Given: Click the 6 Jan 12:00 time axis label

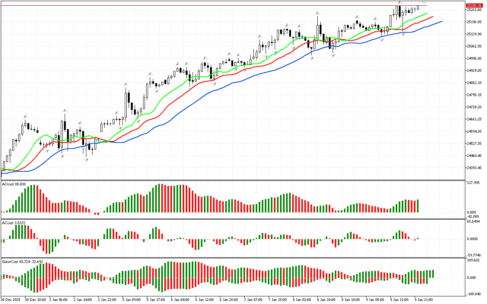Looking at the screenshot, I should [x=204, y=299].
